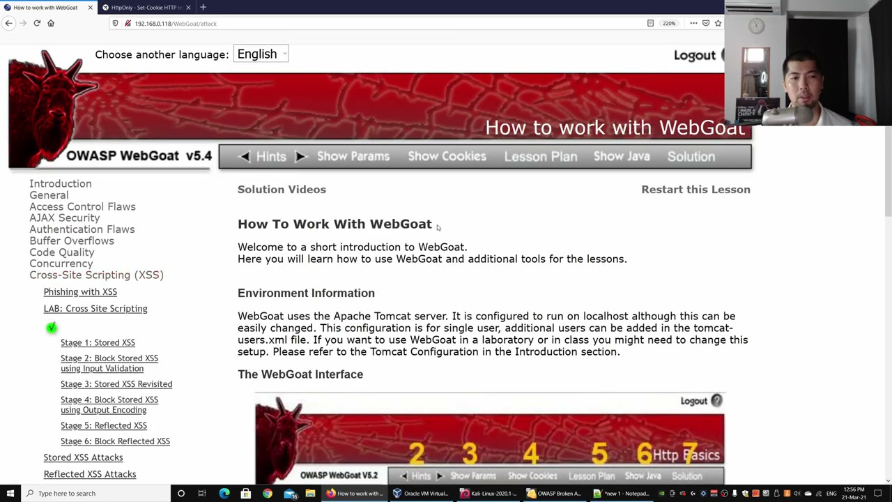The width and height of the screenshot is (892, 502).
Task: Log out using the Logout link
Action: pyautogui.click(x=694, y=55)
